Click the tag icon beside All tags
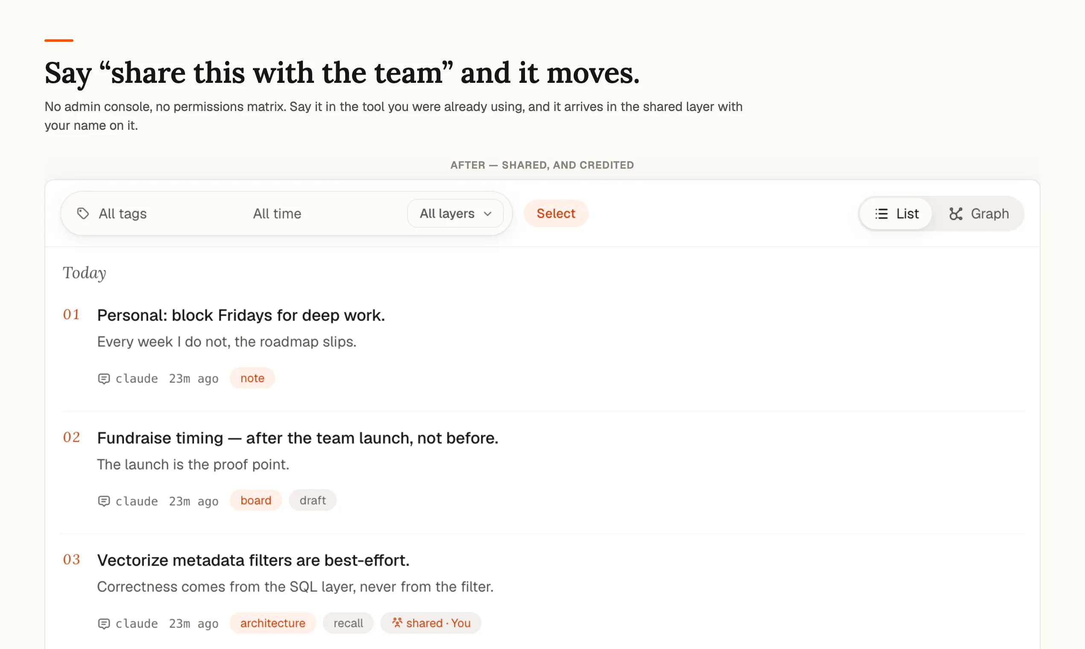Viewport: 1085px width, 649px height. 83,213
